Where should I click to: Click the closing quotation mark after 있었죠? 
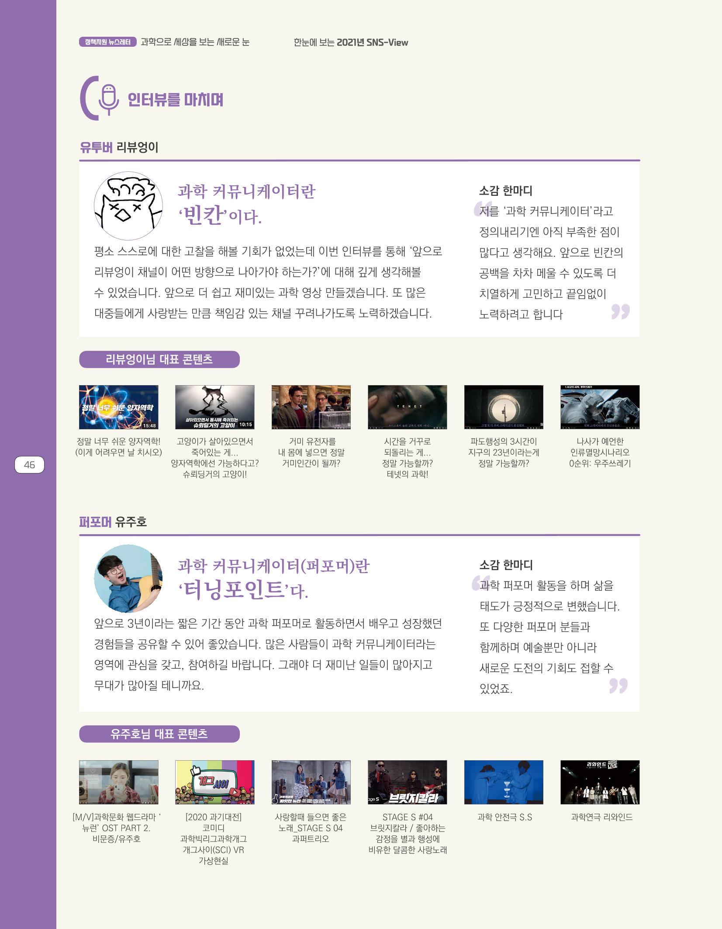coord(618,686)
